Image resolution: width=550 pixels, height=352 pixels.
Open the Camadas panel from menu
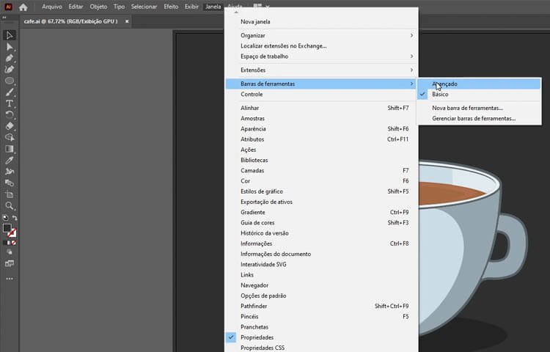coord(253,170)
